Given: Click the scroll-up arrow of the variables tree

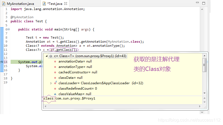Looking at the screenshot, I should [x=204, y=56].
